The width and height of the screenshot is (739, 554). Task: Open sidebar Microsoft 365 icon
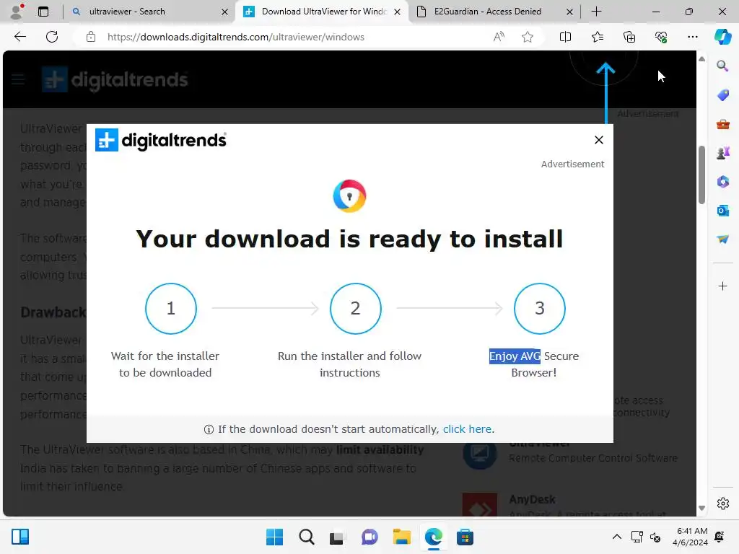[x=722, y=182]
